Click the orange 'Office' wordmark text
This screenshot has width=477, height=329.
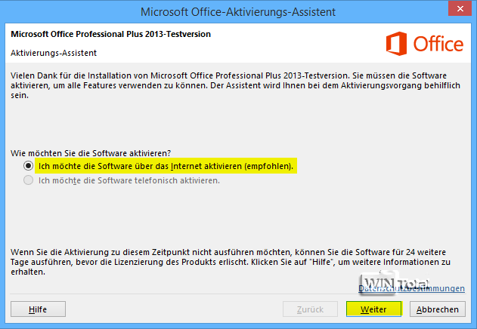(x=438, y=45)
